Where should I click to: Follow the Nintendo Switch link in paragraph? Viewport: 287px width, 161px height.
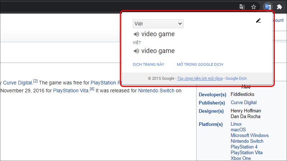click(x=156, y=91)
